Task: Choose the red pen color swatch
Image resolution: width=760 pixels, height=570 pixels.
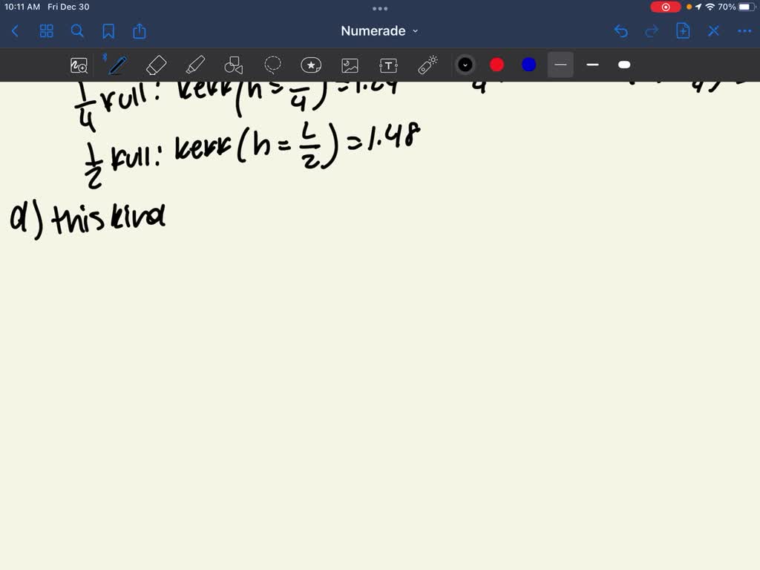Action: [497, 65]
